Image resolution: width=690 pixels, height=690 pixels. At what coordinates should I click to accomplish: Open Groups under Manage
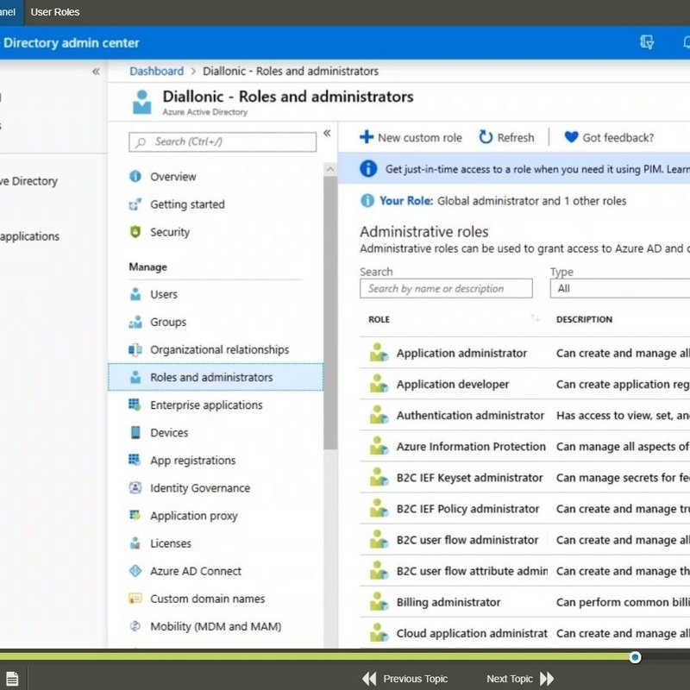pos(168,322)
